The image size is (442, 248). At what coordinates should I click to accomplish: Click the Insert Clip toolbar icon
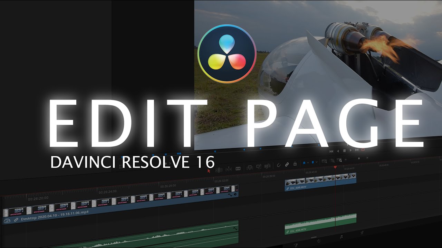tap(250, 167)
